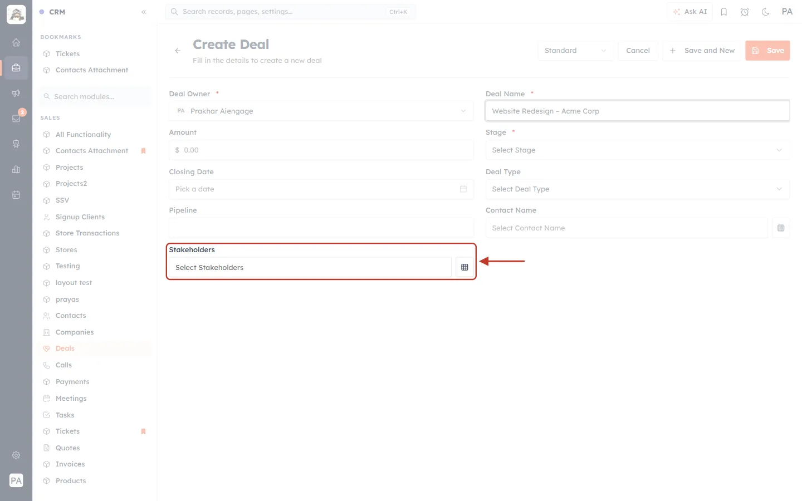Open the Stakeholders lookup grid icon
802x501 pixels.
point(464,267)
